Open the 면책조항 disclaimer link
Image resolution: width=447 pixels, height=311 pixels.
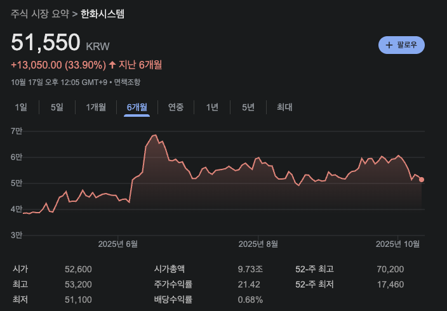pos(127,82)
